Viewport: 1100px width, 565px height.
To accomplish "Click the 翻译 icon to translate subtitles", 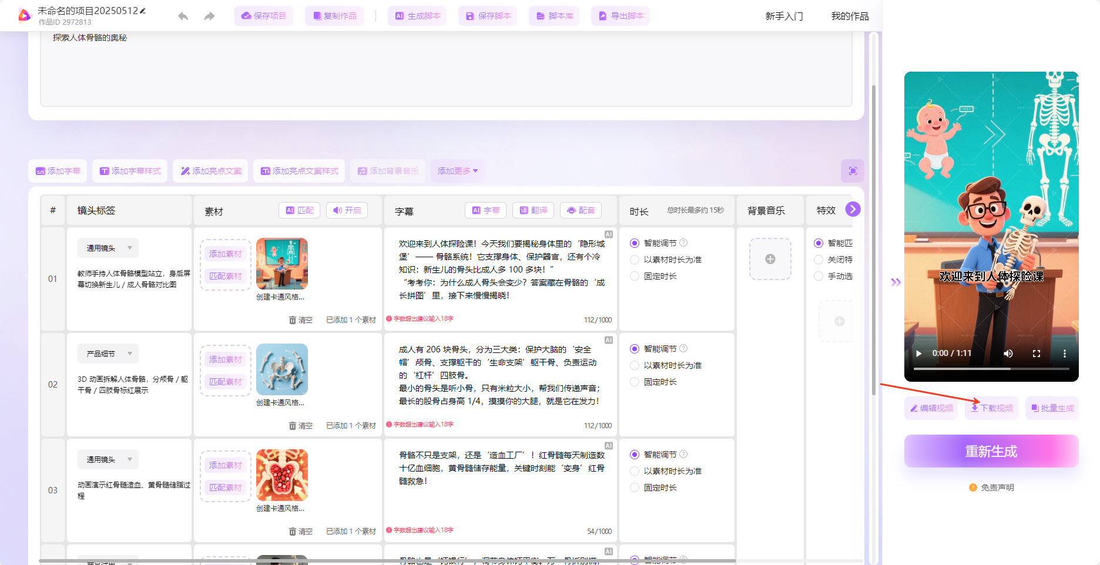I will (532, 210).
